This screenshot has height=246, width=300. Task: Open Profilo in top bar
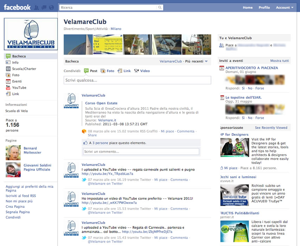(x=264, y=7)
